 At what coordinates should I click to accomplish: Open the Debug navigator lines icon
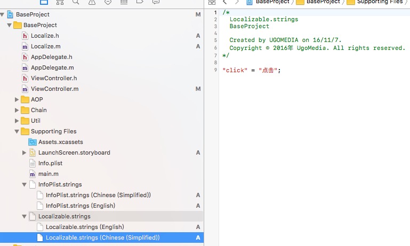coord(124,2)
